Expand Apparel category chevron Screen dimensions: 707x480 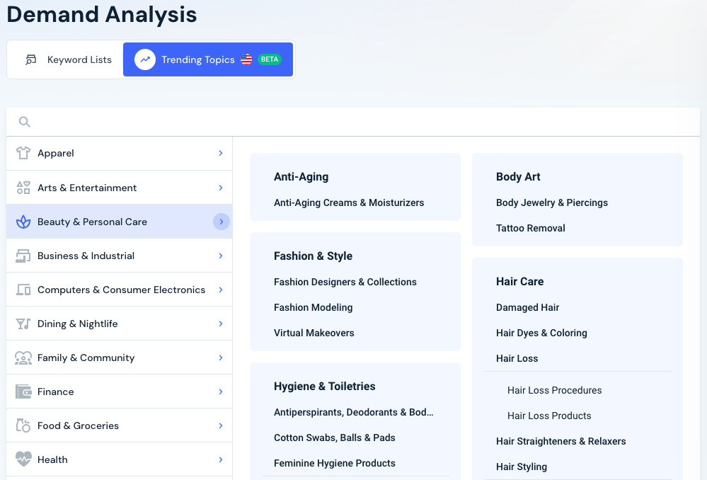[x=221, y=154]
